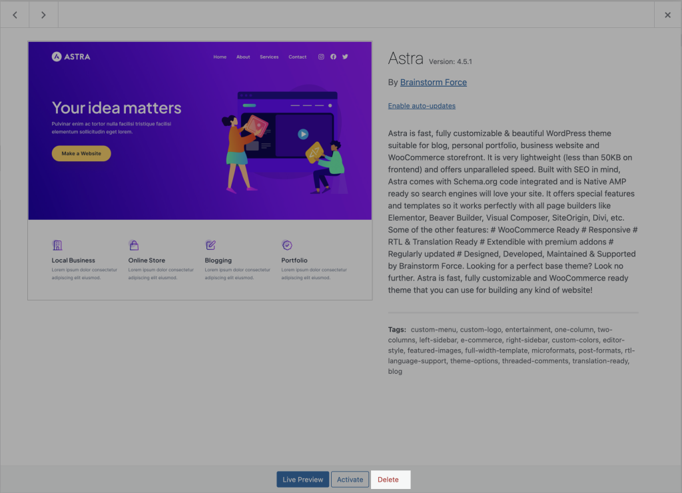This screenshot has width=682, height=493.
Task: Activate the Astra theme
Action: click(x=350, y=479)
